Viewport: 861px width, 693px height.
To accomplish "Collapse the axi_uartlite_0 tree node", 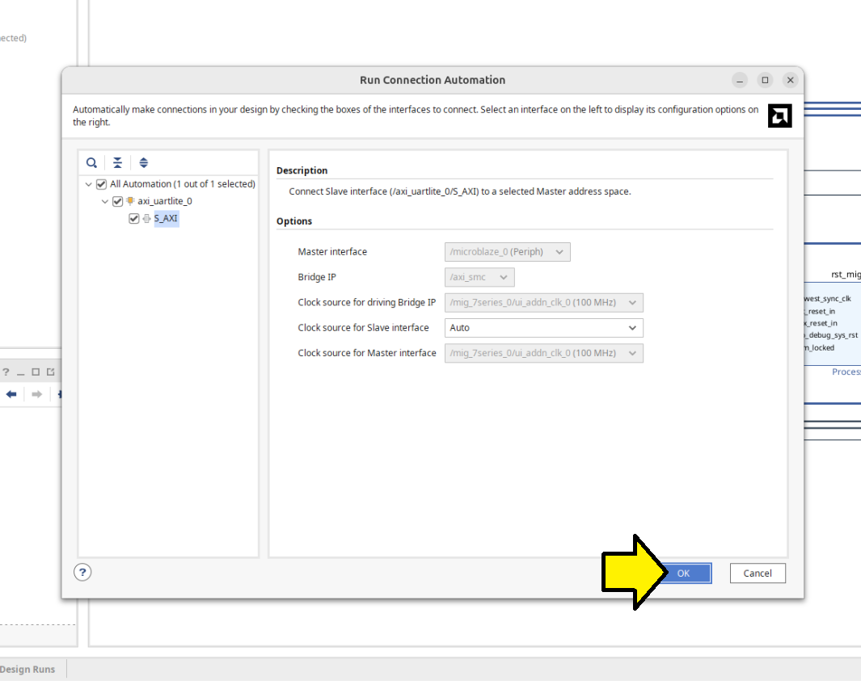I will [105, 201].
